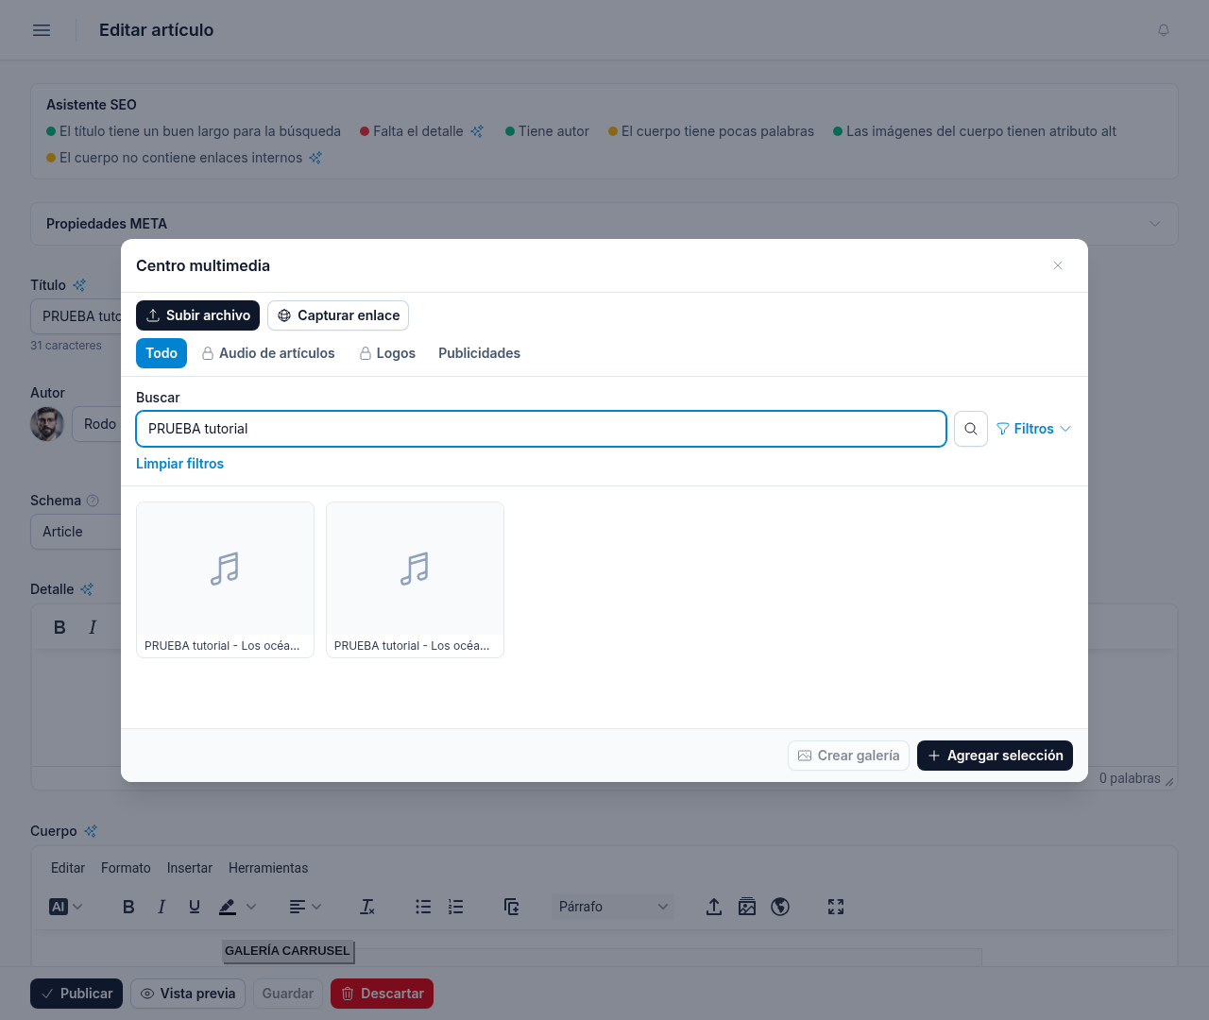The height and width of the screenshot is (1020, 1209).
Task: Click the AI sparkle next to Falta el detalle
Action: [477, 131]
